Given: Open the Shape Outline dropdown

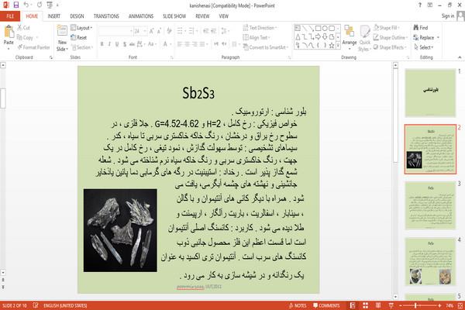Looking at the screenshot, I should pos(391,37).
